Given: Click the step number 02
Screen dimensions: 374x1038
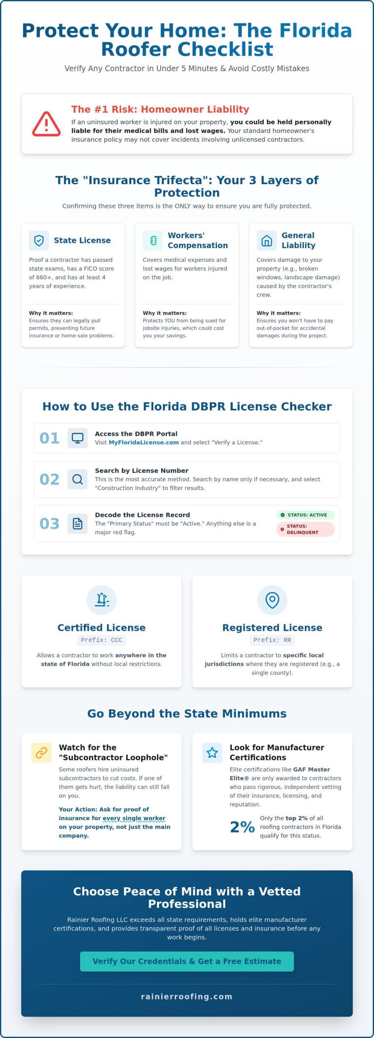Looking at the screenshot, I should click(49, 479).
